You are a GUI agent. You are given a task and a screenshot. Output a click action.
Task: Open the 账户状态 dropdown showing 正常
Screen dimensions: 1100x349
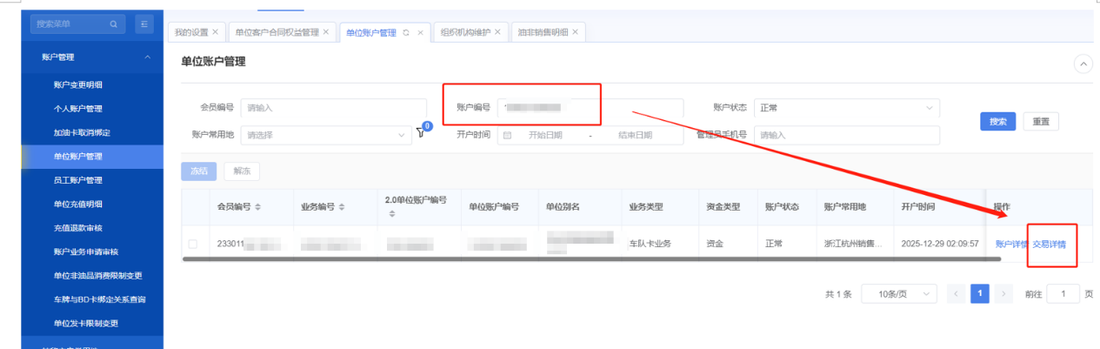click(846, 108)
